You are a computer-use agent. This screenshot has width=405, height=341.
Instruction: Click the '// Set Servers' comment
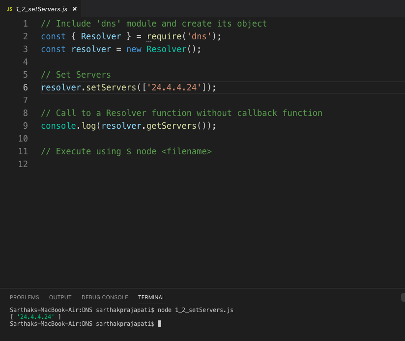(76, 75)
